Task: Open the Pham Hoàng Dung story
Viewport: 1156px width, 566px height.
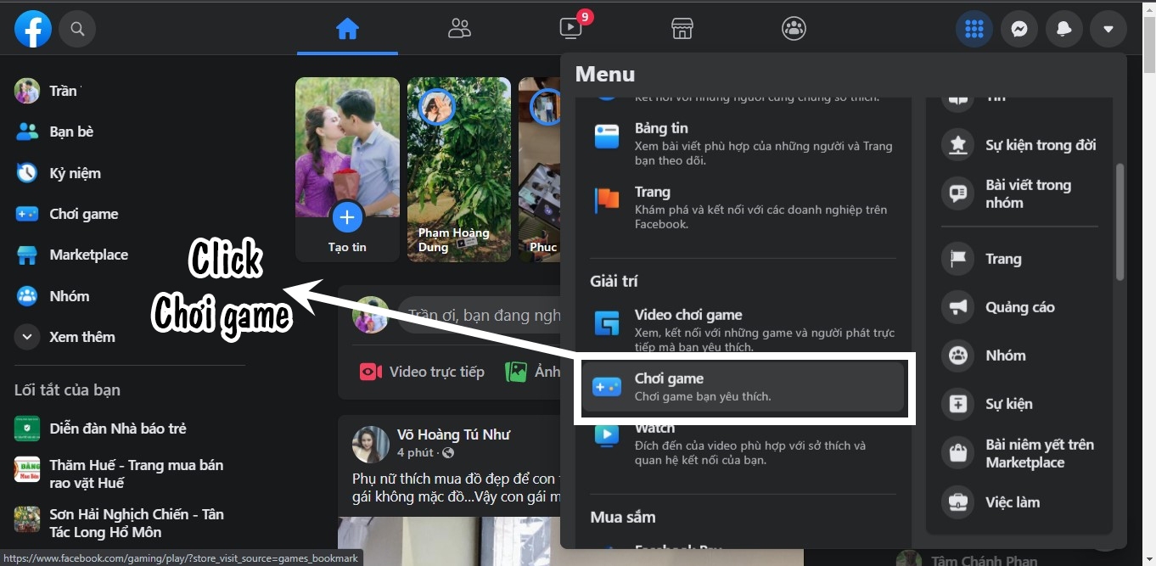Action: pyautogui.click(x=459, y=170)
